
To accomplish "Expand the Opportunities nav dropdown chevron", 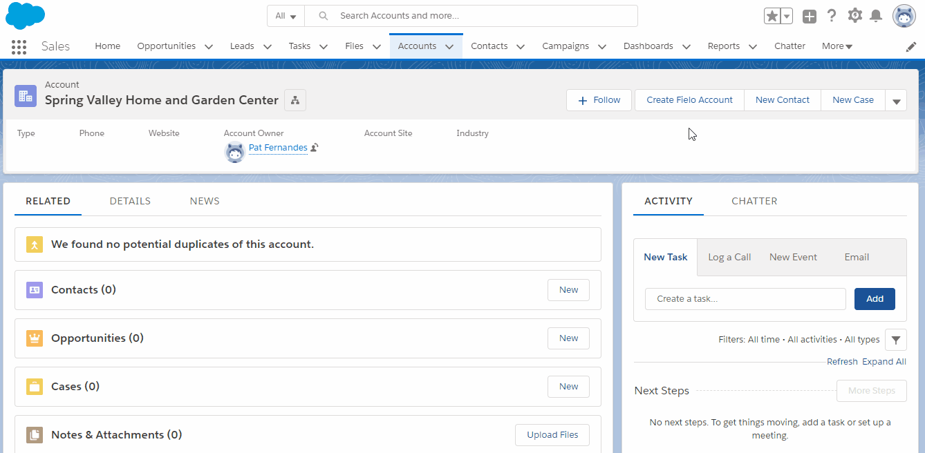I will (x=209, y=47).
